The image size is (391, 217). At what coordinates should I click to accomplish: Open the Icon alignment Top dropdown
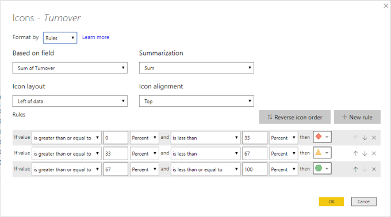click(x=197, y=101)
